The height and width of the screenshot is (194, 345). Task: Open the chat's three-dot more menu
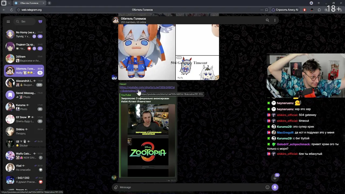[275, 20]
